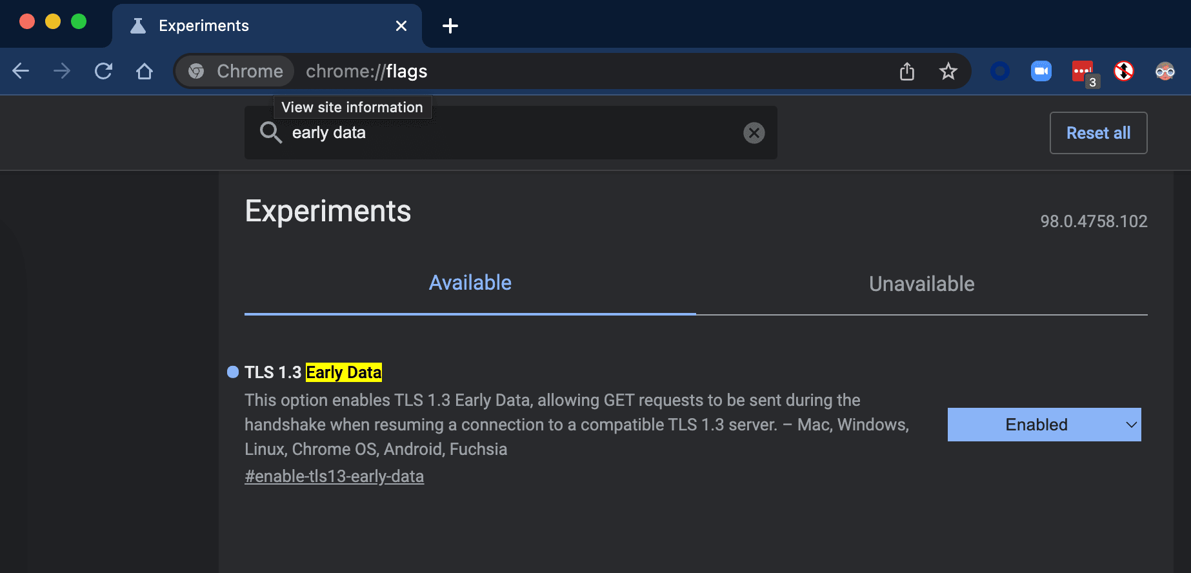
Task: Click the forward navigation arrow
Action: point(62,71)
